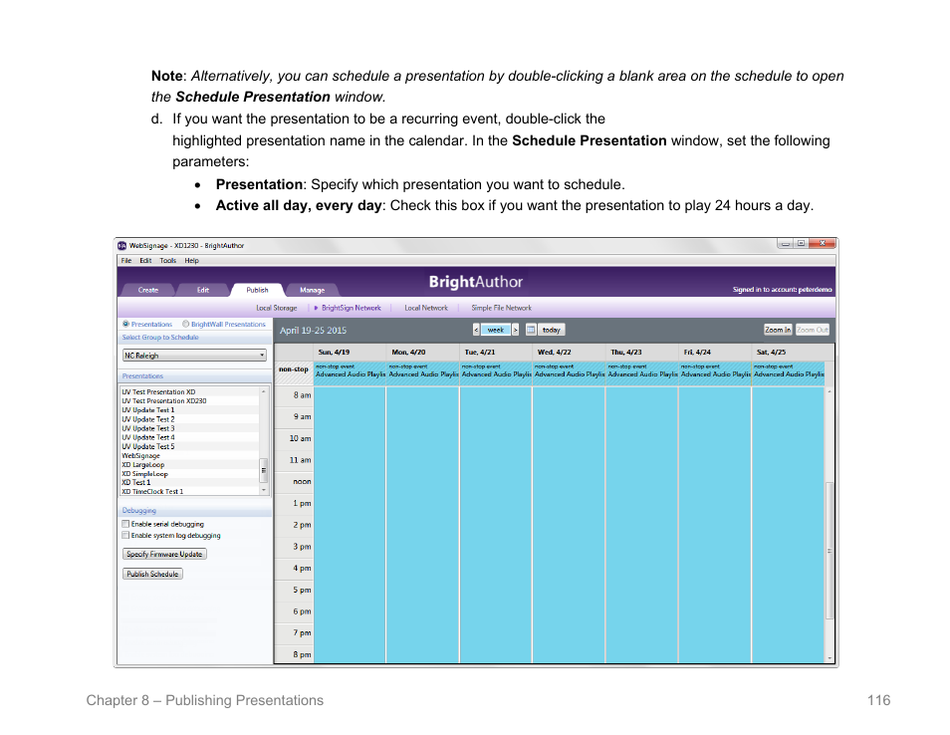This screenshot has width=950, height=735.
Task: Click the week view button
Action: (x=496, y=330)
